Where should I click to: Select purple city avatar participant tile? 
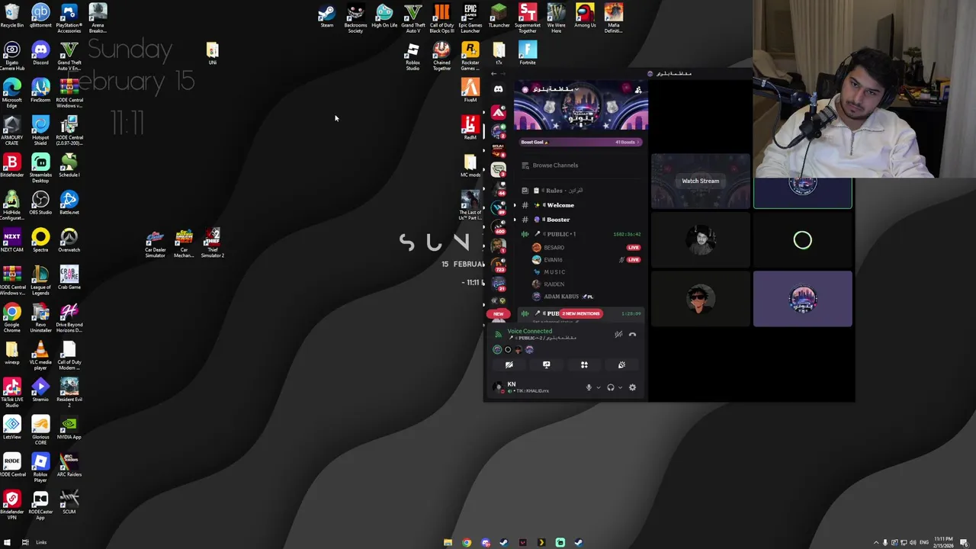[x=802, y=299]
